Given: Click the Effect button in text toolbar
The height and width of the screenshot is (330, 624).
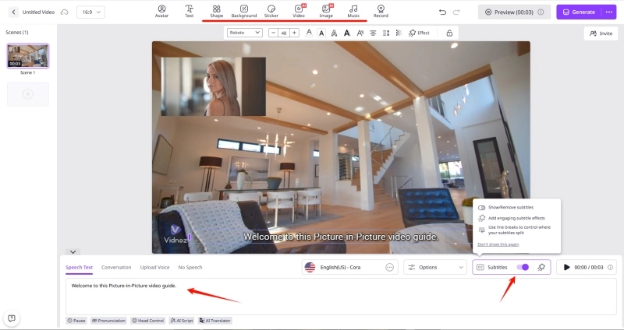Looking at the screenshot, I should (x=419, y=33).
